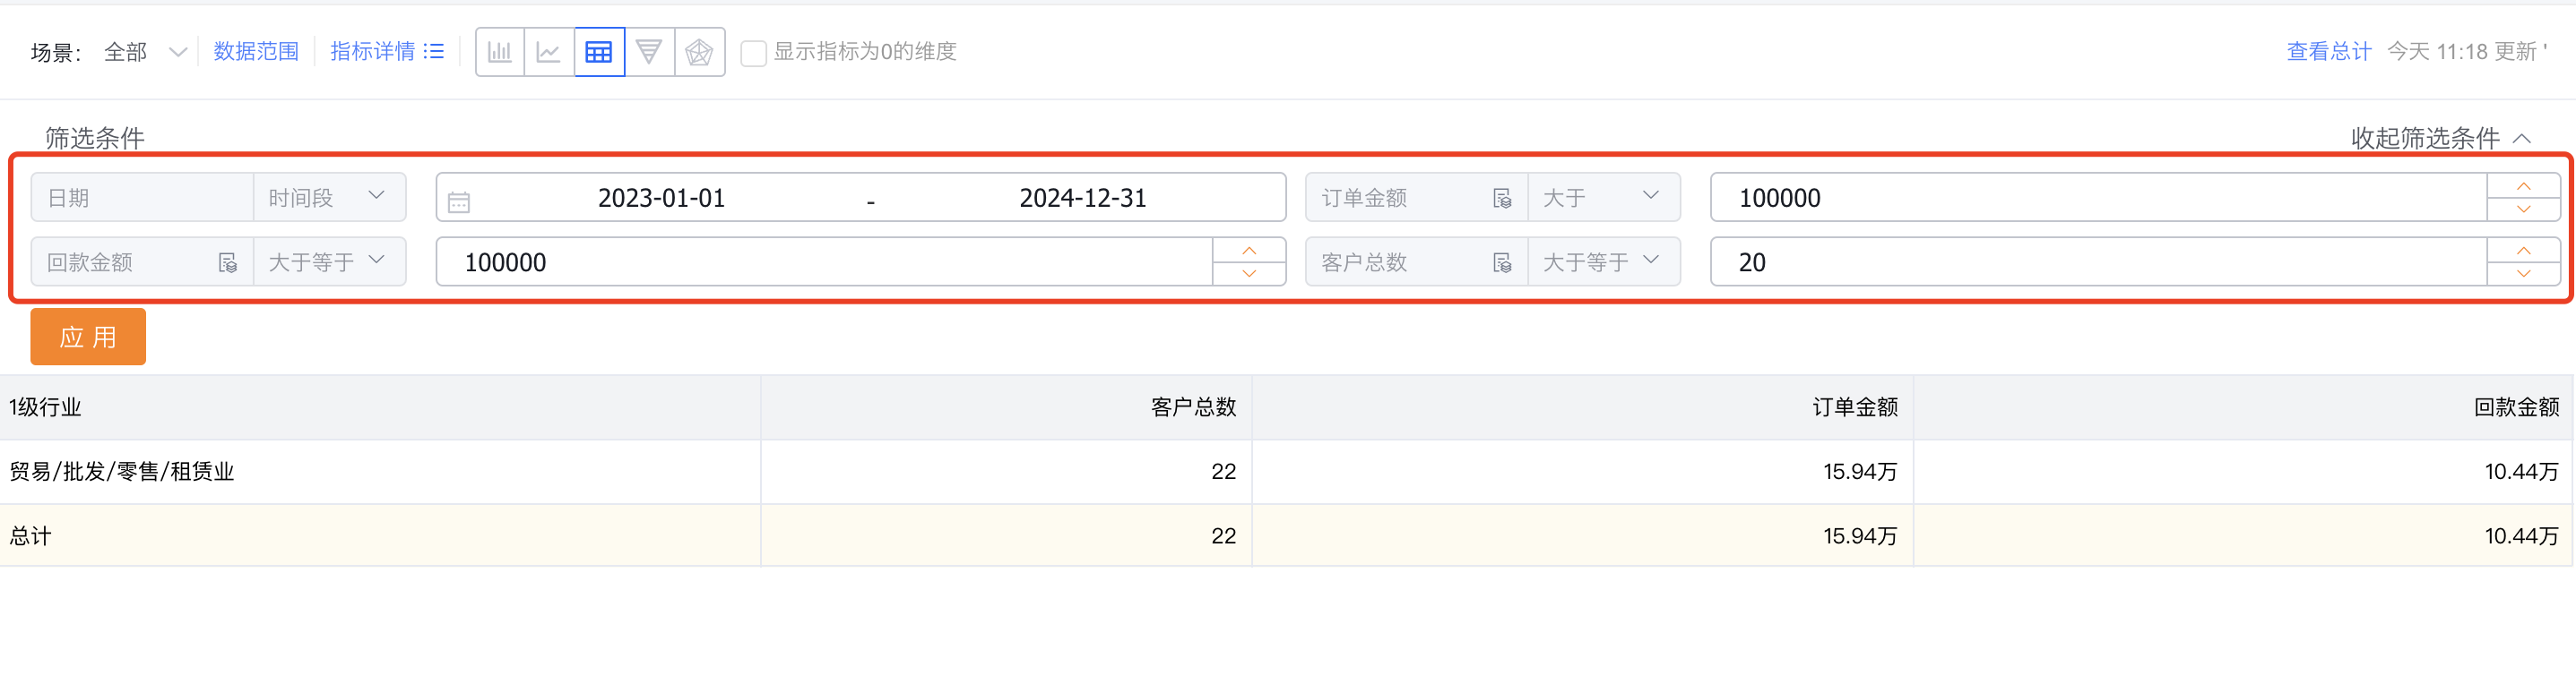Screen dimensions: 2576x684
Task: Select the table view icon
Action: [598, 51]
